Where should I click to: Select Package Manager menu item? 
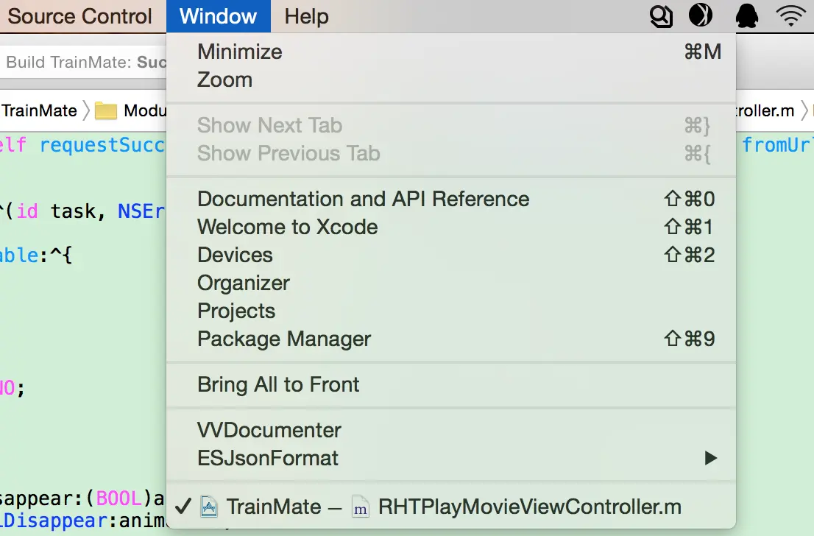point(284,339)
